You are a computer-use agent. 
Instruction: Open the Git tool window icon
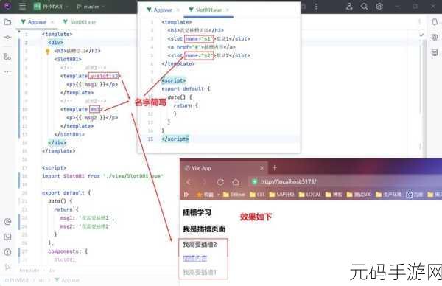[7, 267]
